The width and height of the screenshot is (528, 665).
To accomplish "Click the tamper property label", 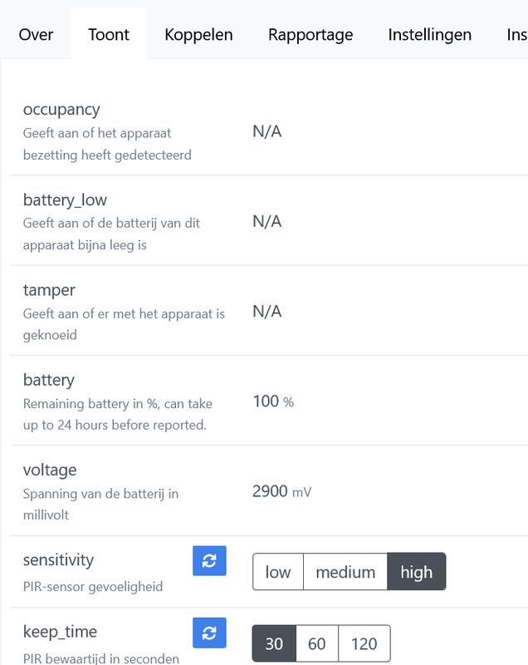I will (48, 290).
